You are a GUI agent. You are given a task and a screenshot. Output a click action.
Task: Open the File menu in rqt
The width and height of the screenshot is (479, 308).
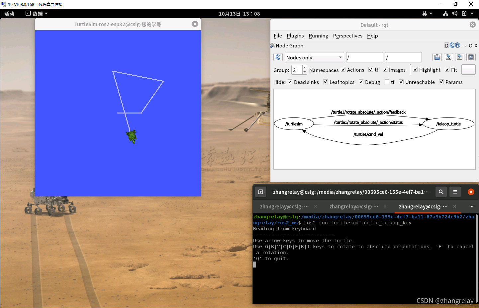click(x=278, y=36)
